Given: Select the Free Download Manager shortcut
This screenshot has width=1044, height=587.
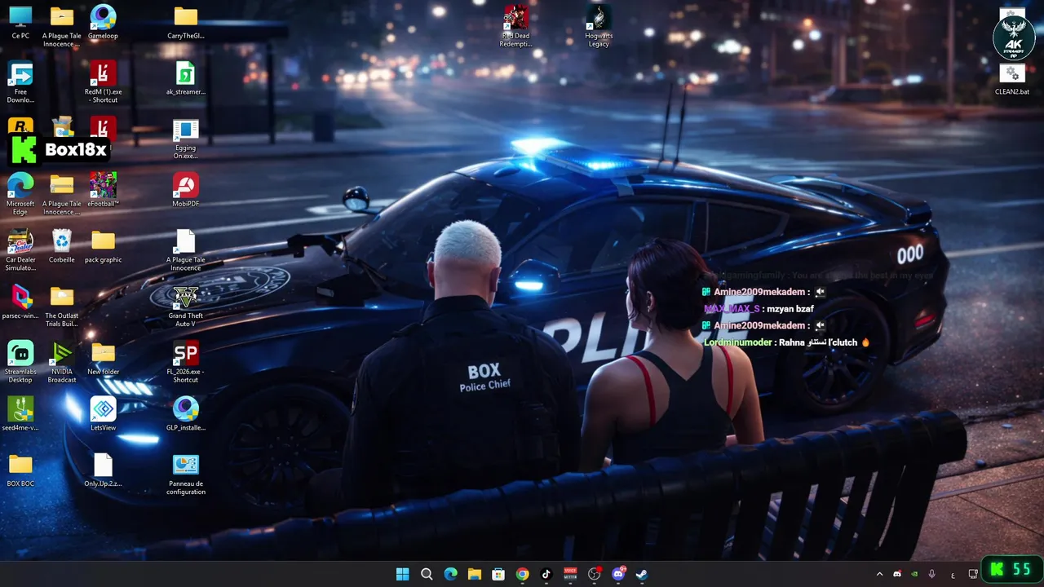Looking at the screenshot, I should [20, 82].
